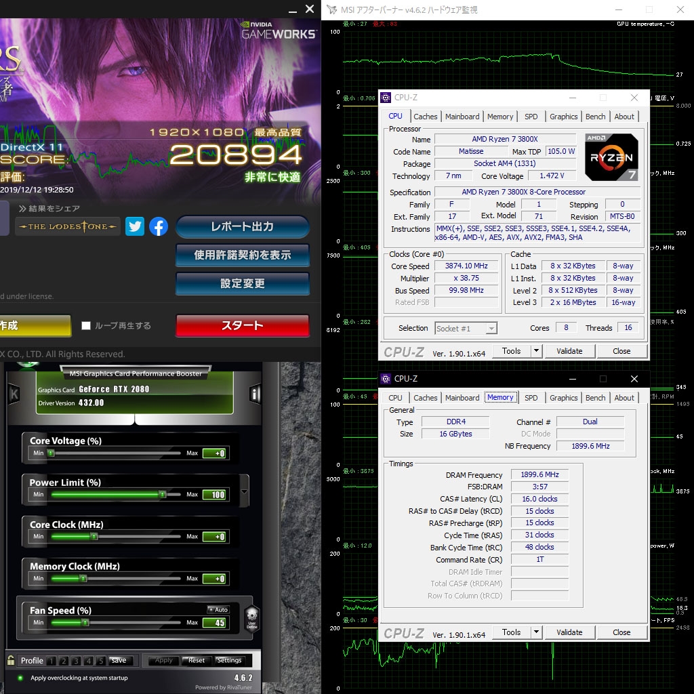Switch to CPU tab in lower CPU-Z
Image resolution: width=694 pixels, height=694 pixels.
click(x=395, y=398)
